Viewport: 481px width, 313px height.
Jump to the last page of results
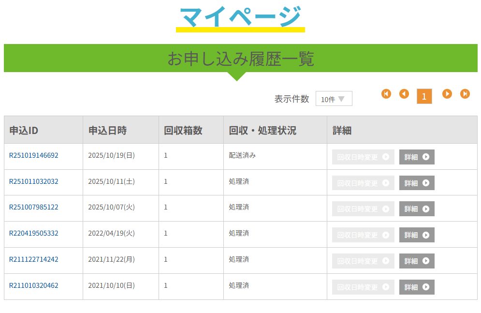pyautogui.click(x=465, y=94)
